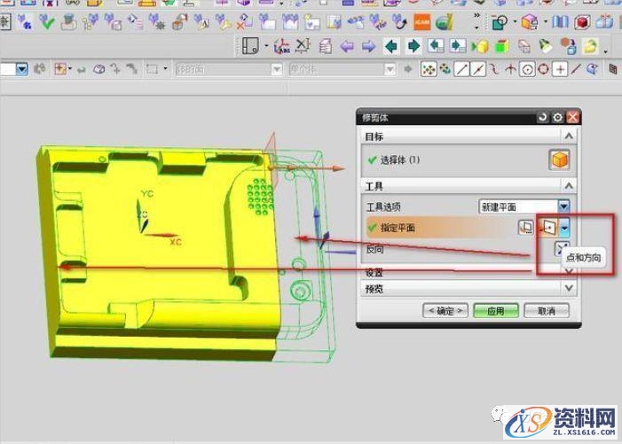Click the select body cube icon
The height and width of the screenshot is (444, 622).
(x=559, y=160)
